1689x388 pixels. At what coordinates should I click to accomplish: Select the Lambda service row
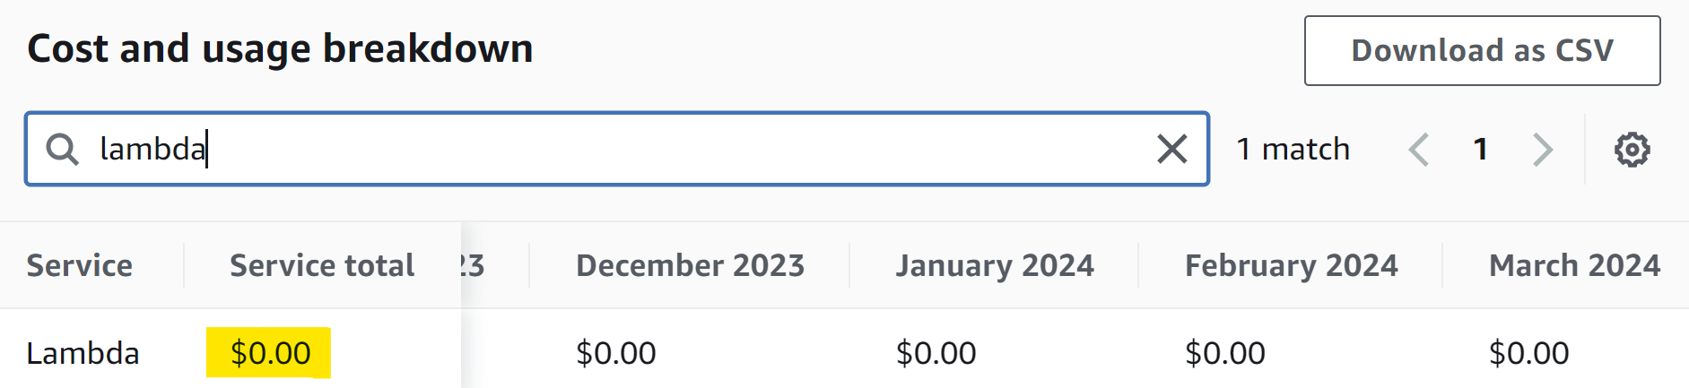(x=83, y=353)
